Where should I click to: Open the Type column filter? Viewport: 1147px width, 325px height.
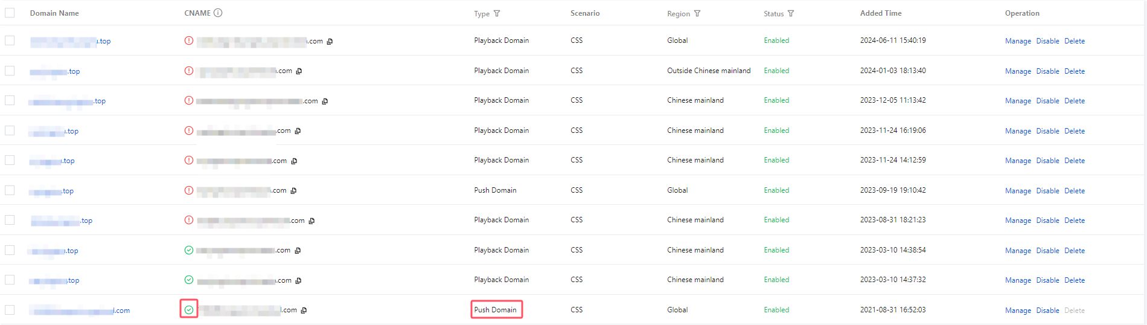(x=497, y=13)
